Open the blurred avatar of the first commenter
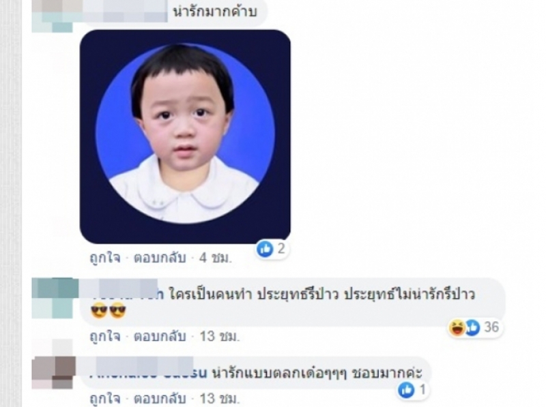This screenshot has height=407, width=546. tap(53, 16)
